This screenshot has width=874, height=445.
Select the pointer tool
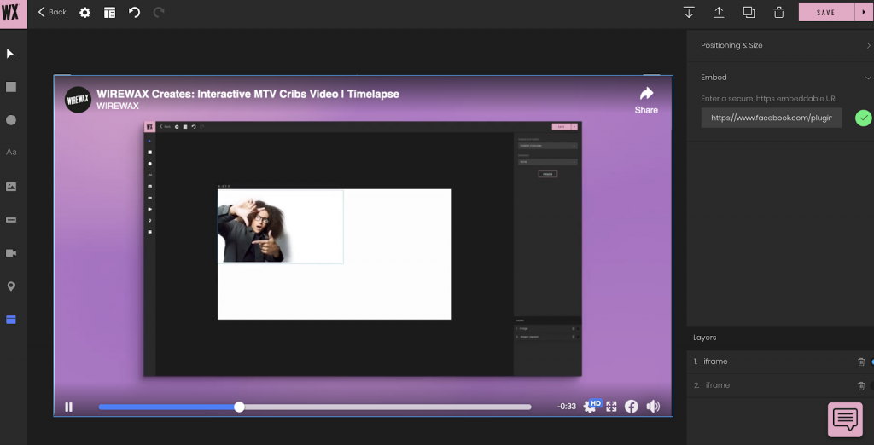(10, 54)
